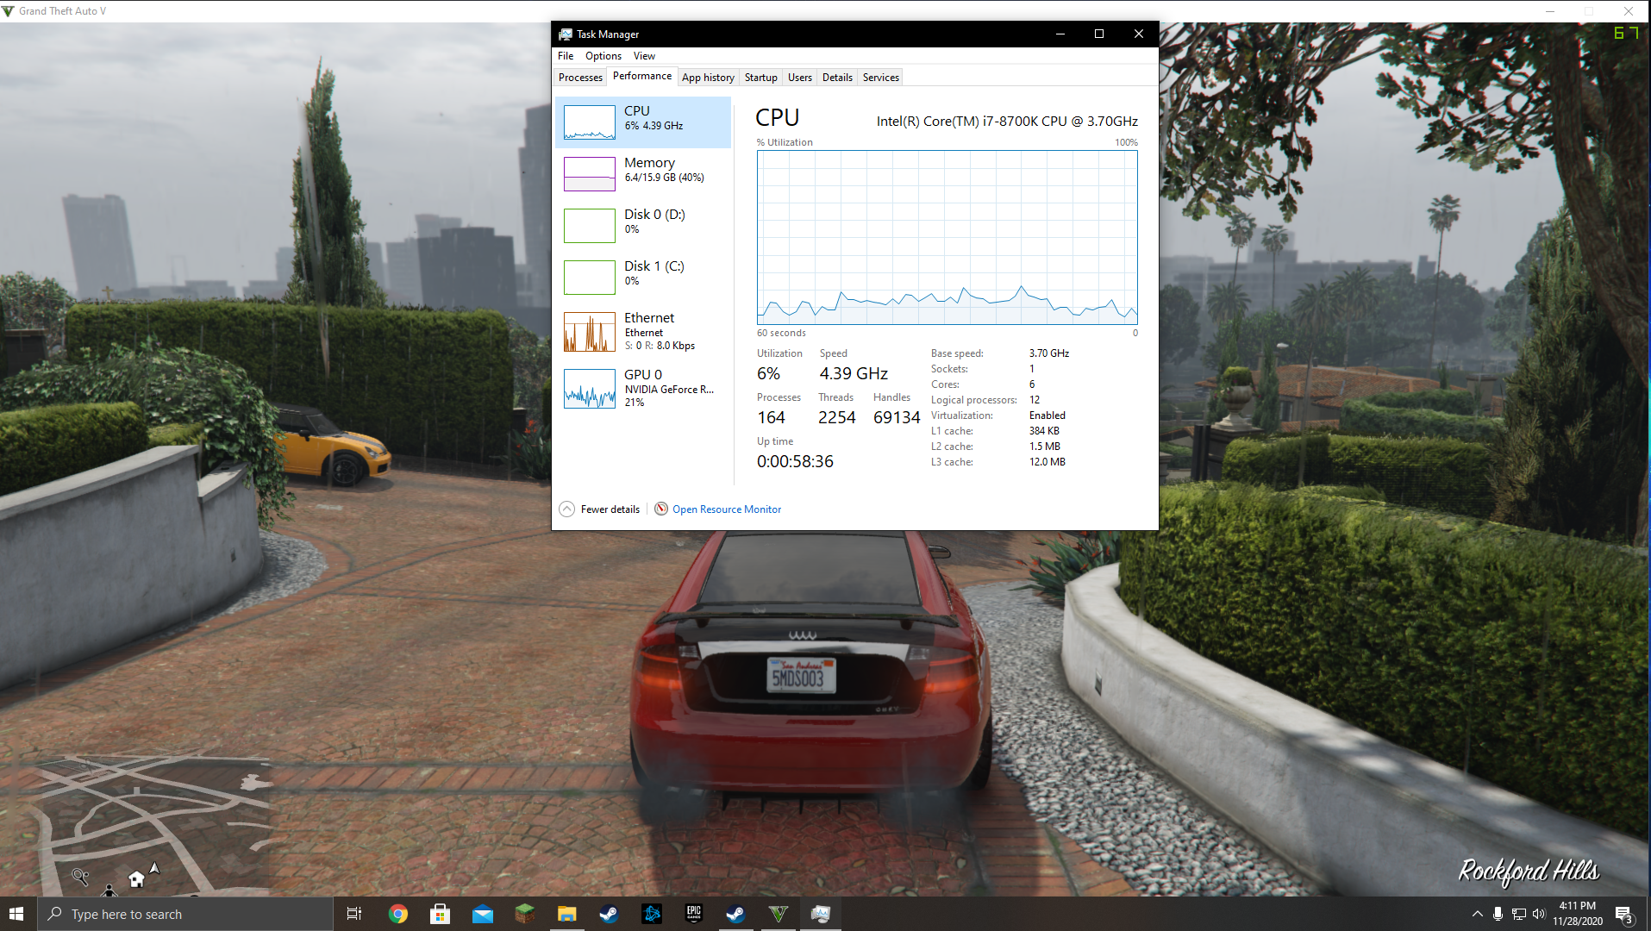The height and width of the screenshot is (931, 1651).
Task: Open the Windows Start menu
Action: pyautogui.click(x=17, y=914)
